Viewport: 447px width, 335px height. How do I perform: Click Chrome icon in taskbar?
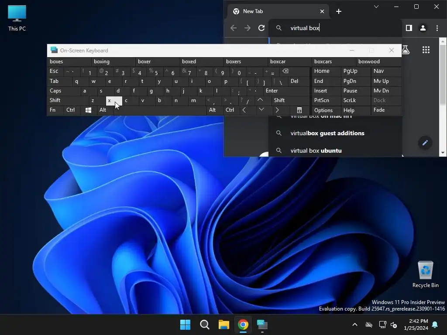click(243, 325)
